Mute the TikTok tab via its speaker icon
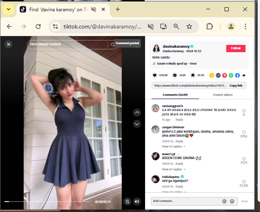Screen dimensions: 260x212 coord(94,9)
